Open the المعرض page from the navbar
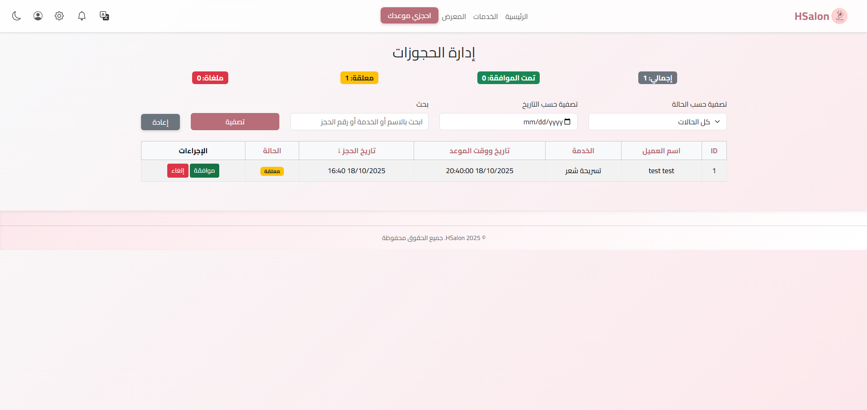This screenshot has width=867, height=410. tap(455, 16)
